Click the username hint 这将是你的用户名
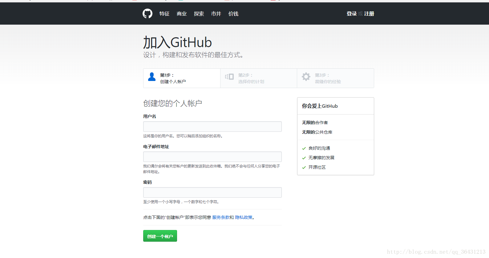This screenshot has width=489, height=258. pyautogui.click(x=183, y=136)
